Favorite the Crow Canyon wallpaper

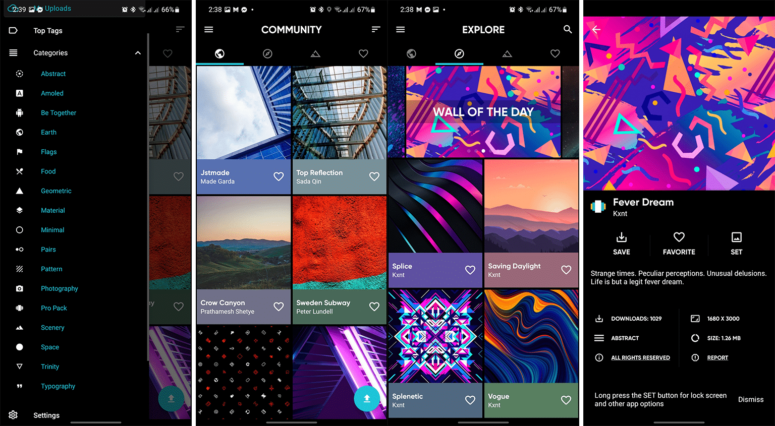279,307
